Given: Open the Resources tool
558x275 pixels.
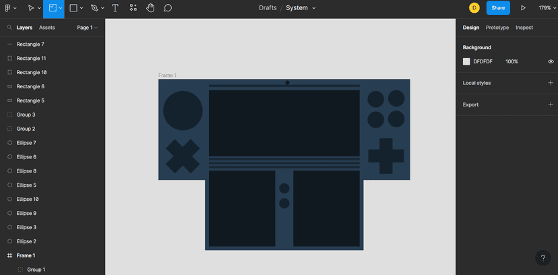Looking at the screenshot, I should coord(133,8).
